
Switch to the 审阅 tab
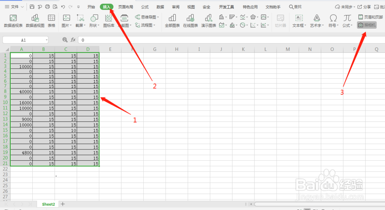[176, 7]
